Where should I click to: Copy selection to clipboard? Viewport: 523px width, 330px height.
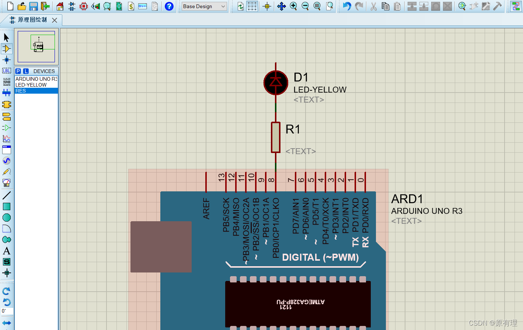[386, 6]
